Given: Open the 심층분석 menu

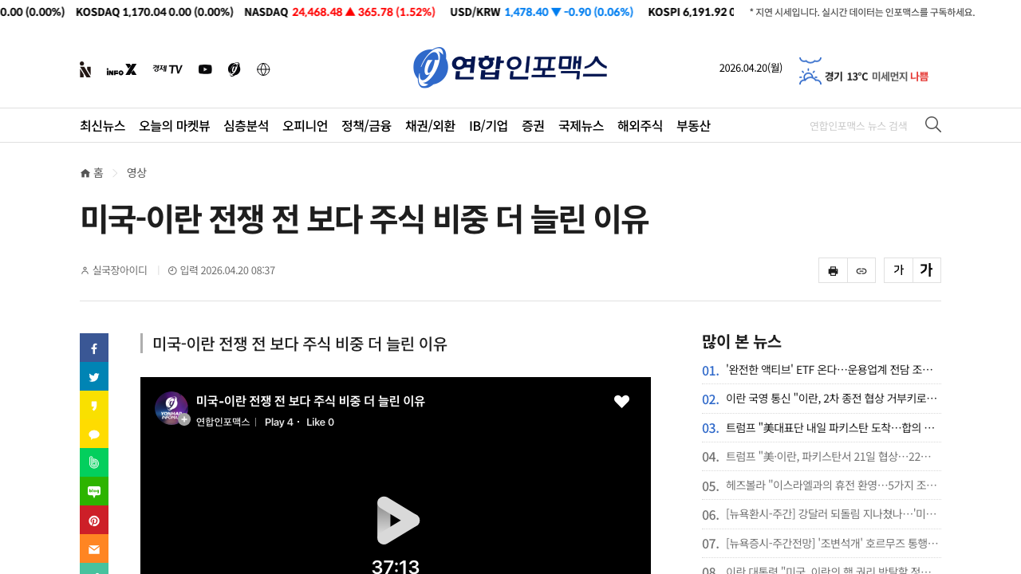Looking at the screenshot, I should click(246, 125).
